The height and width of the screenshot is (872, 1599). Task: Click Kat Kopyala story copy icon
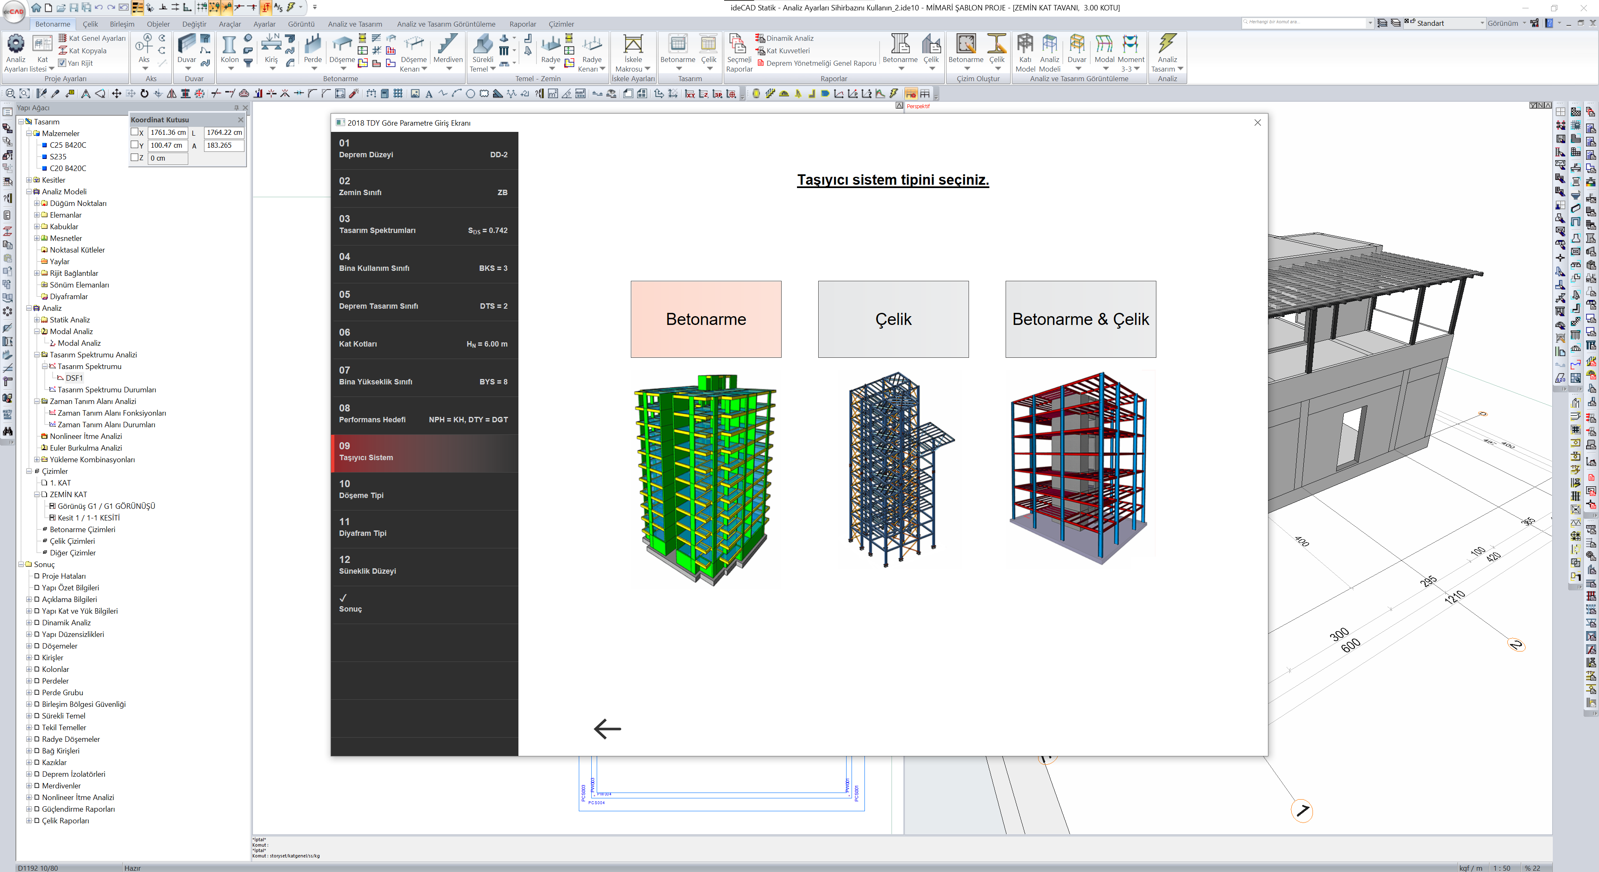tap(63, 51)
